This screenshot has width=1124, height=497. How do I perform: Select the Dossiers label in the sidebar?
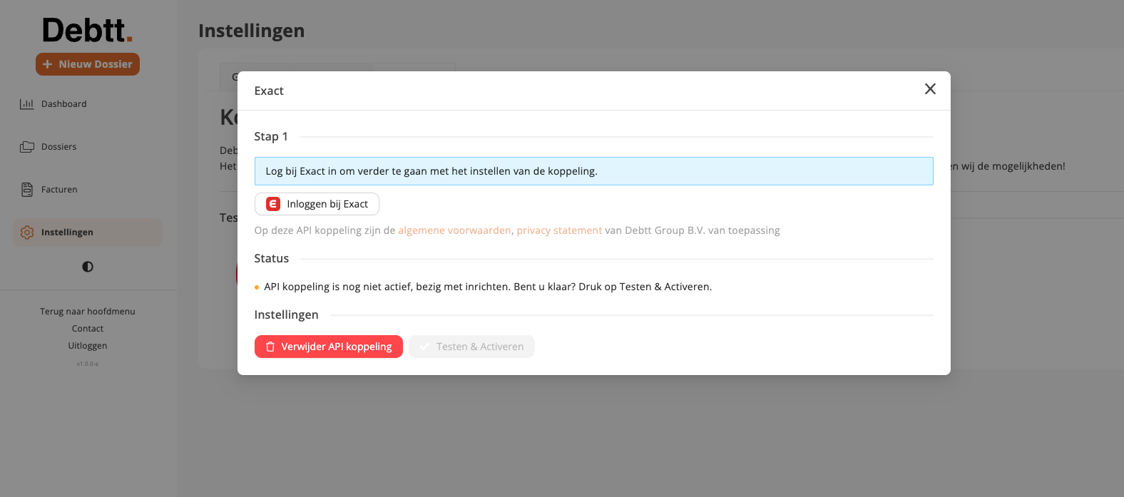58,147
